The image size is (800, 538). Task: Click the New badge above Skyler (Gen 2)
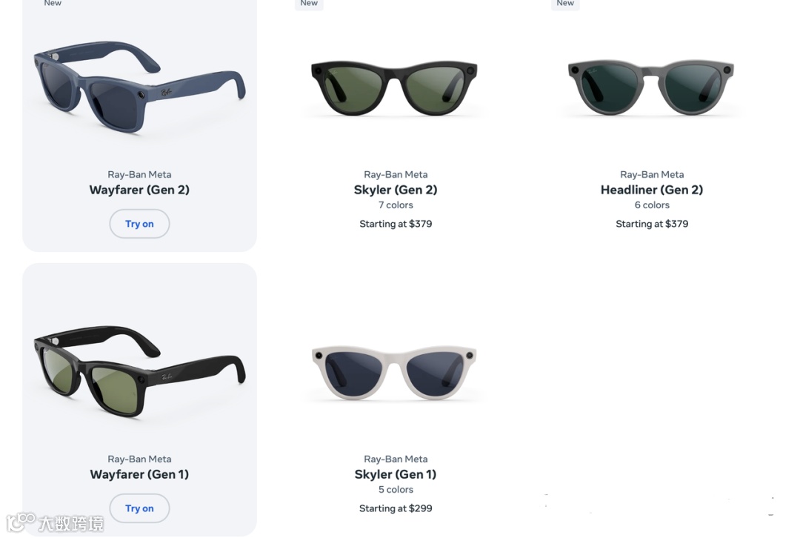pyautogui.click(x=309, y=4)
